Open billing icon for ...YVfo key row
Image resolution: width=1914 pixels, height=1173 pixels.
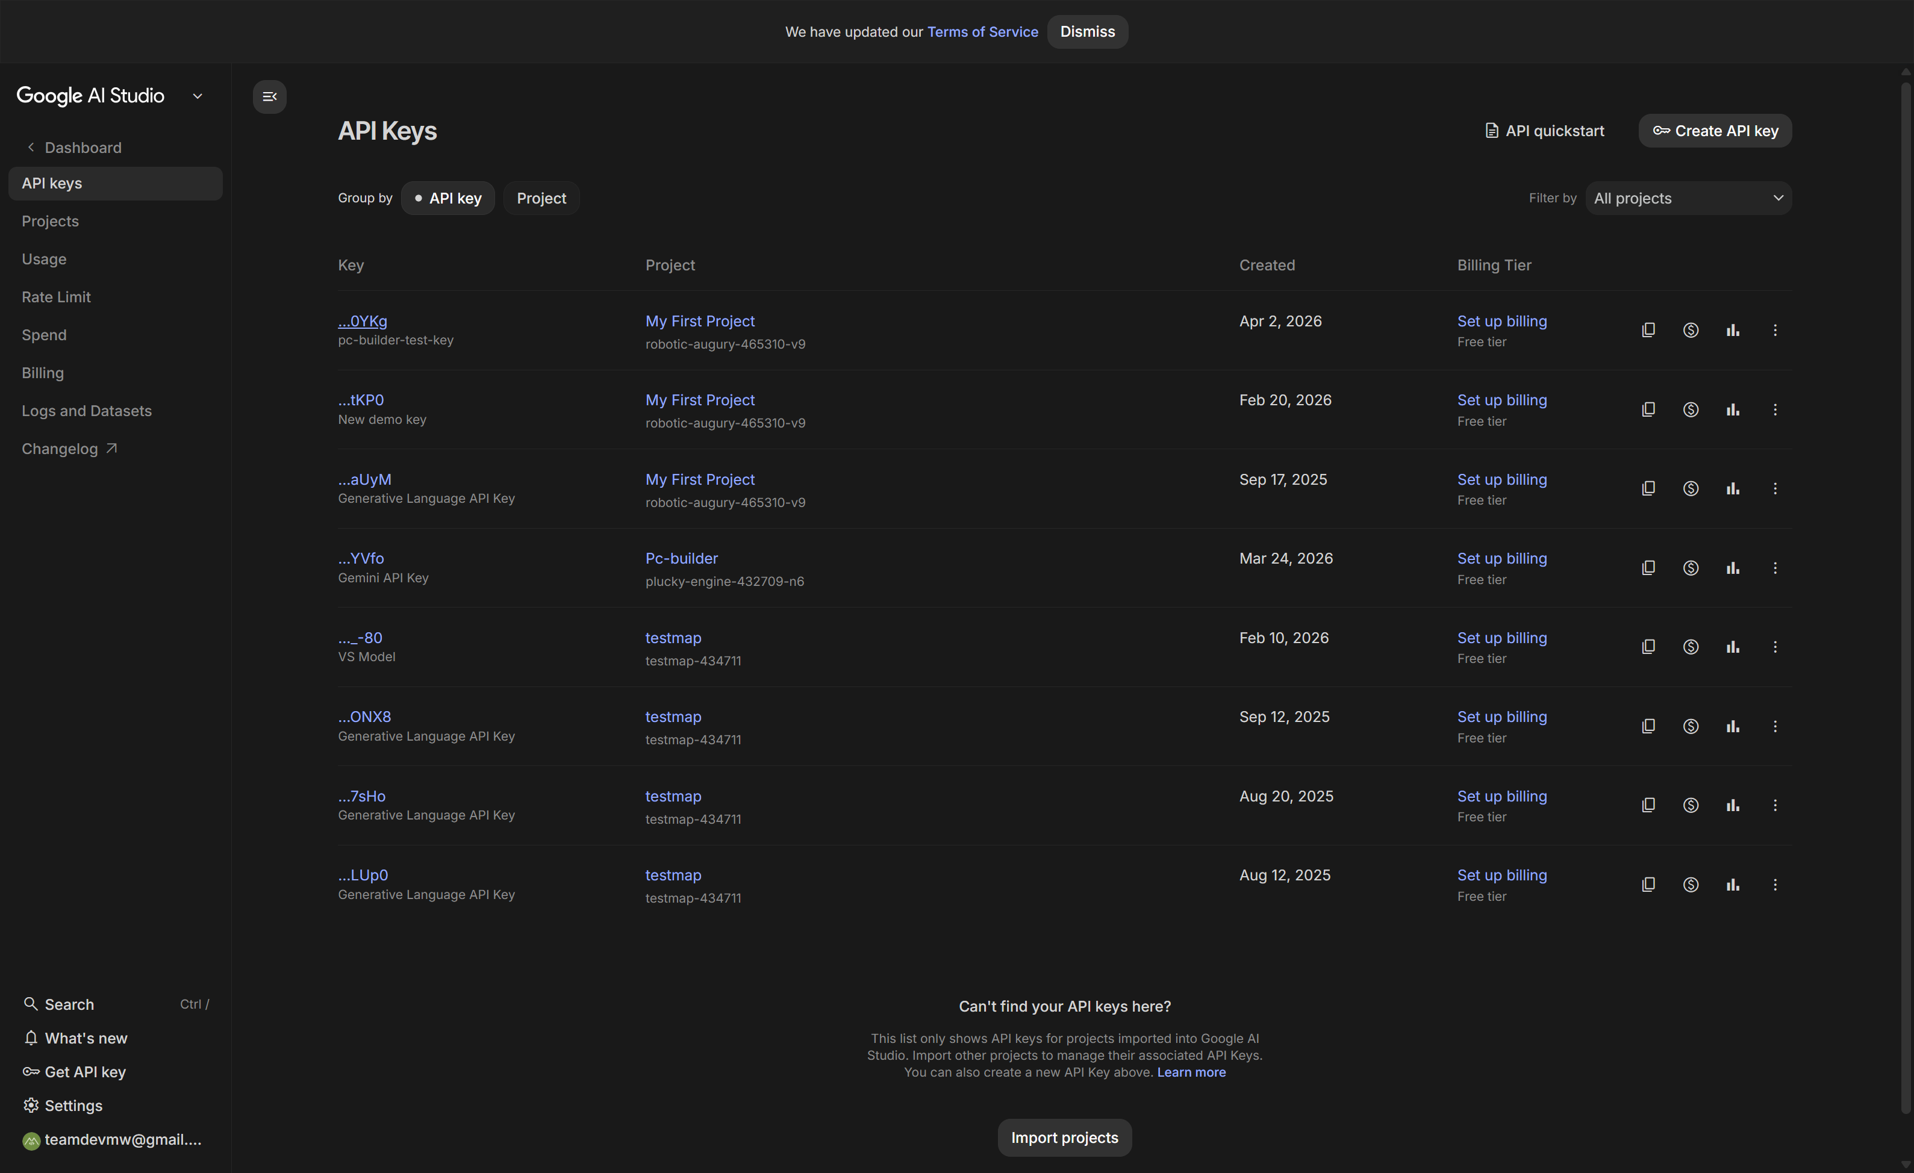pyautogui.click(x=1691, y=568)
